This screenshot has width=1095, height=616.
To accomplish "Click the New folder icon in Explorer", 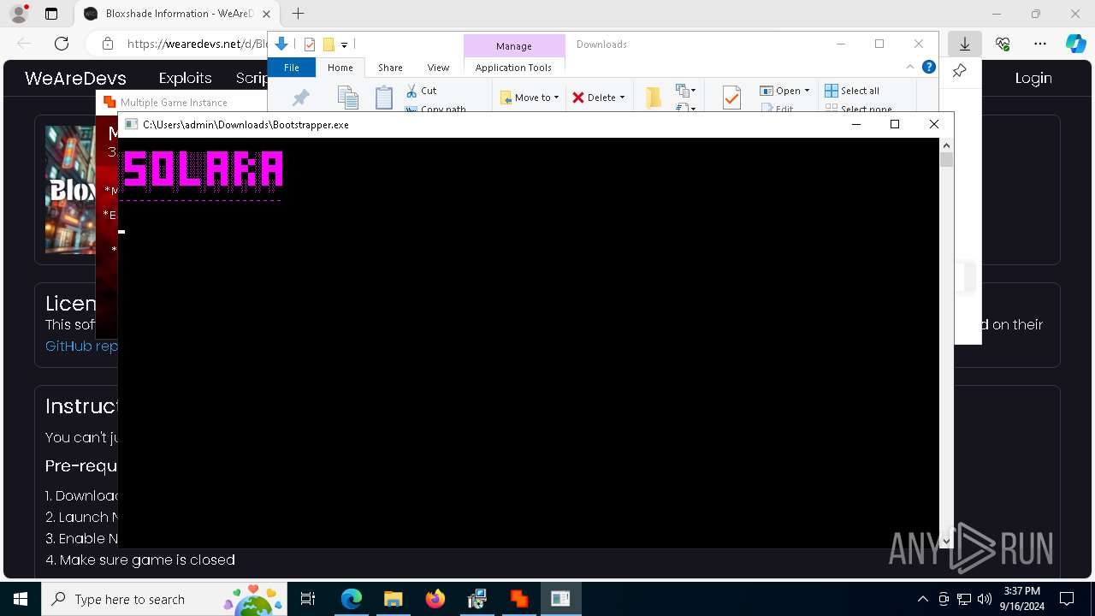I will click(654, 98).
